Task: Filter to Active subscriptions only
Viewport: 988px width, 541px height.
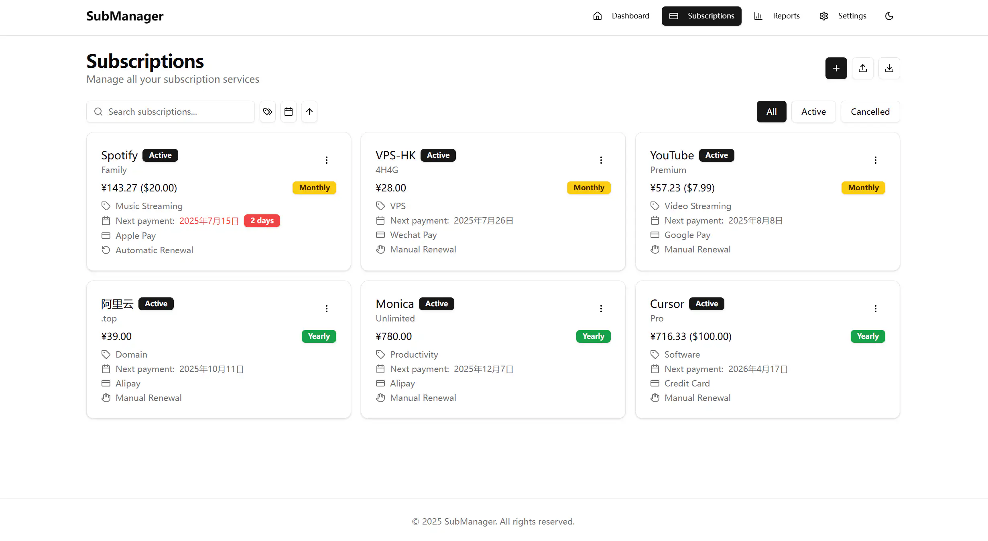Action: point(813,112)
